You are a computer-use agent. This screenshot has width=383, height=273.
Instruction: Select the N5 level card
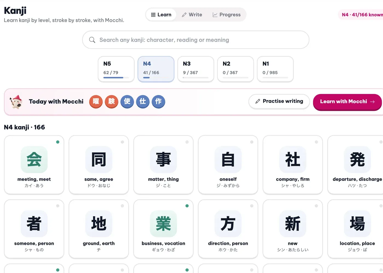(x=116, y=69)
